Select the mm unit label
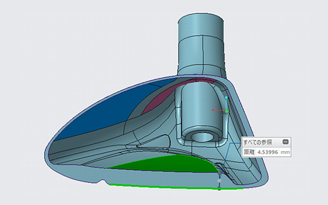328x205 pixels. tap(285, 152)
